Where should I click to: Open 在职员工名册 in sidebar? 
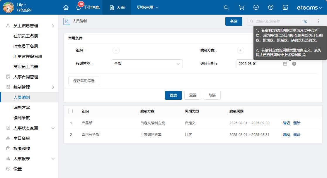[x=26, y=36]
